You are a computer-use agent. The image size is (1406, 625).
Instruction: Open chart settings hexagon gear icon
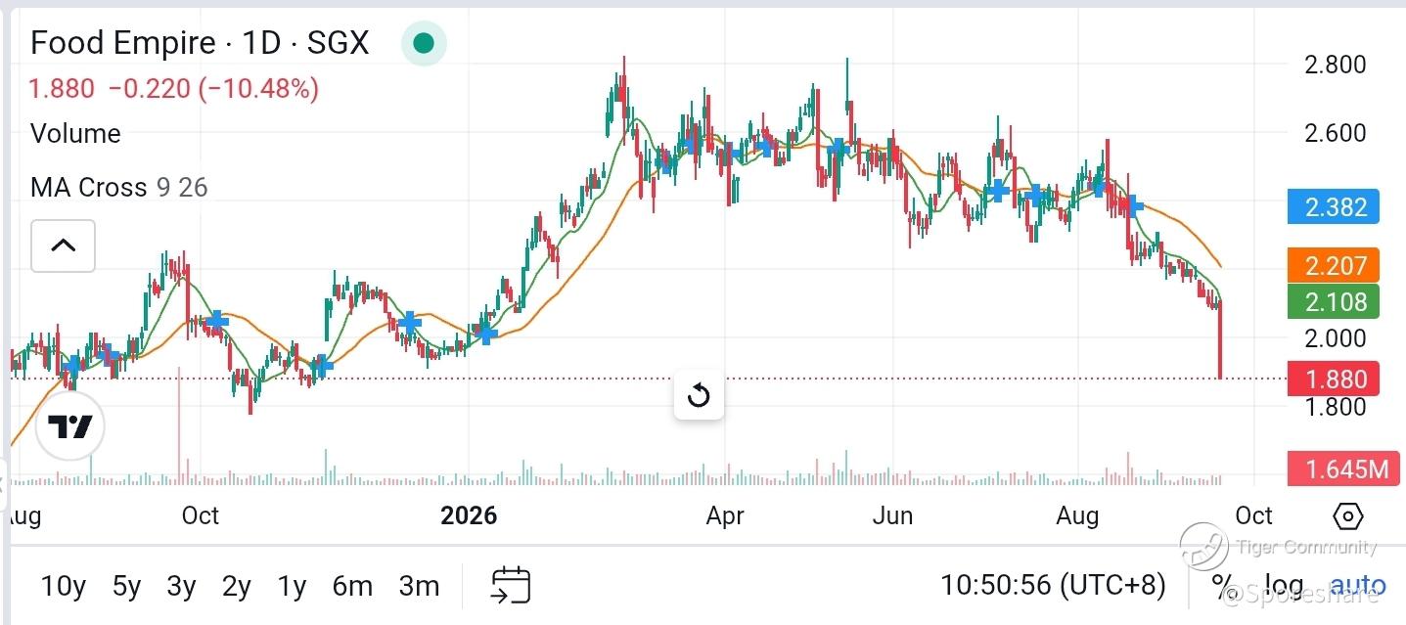(1347, 515)
